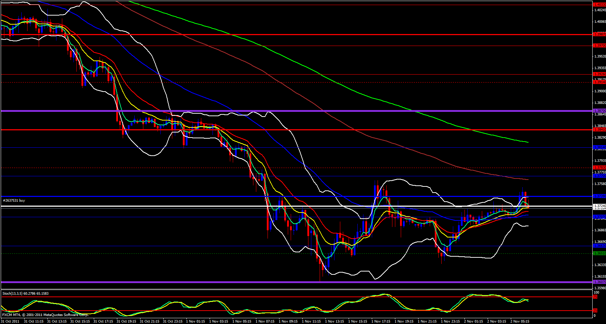Click the lower purple 1.3607 price tag
The height and width of the screenshot is (324, 606).
click(599, 282)
